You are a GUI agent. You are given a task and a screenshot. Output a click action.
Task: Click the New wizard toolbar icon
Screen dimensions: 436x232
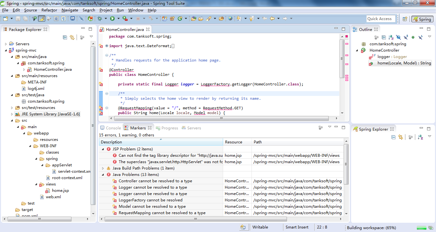[x=5, y=18]
